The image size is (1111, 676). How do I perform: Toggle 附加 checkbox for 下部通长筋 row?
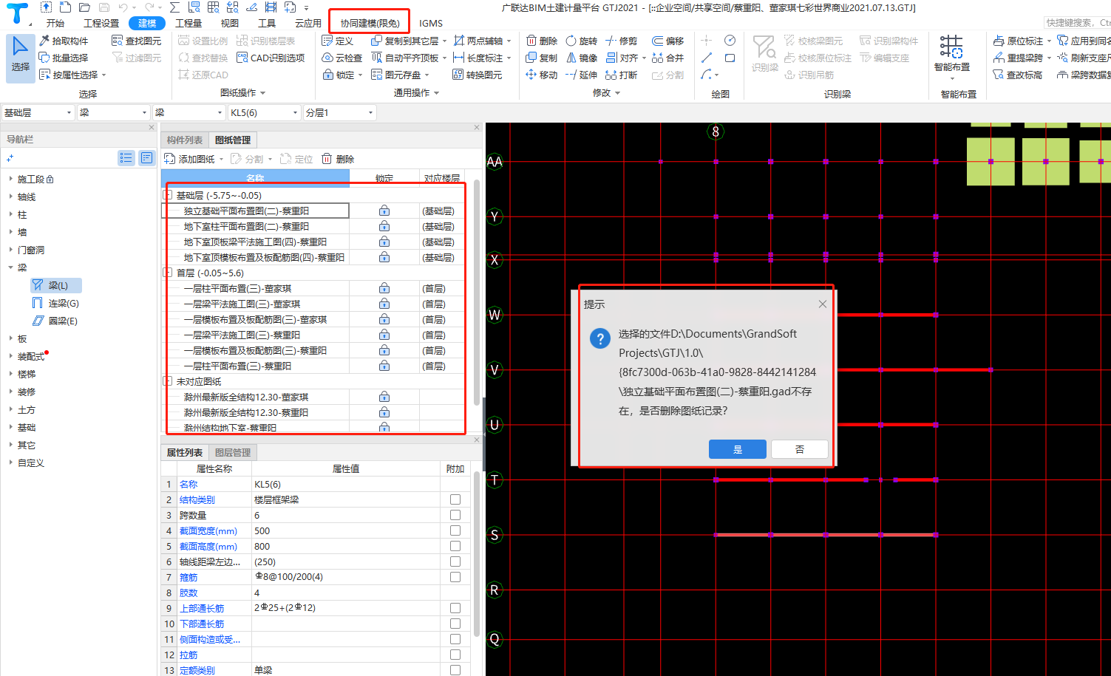[x=455, y=624]
